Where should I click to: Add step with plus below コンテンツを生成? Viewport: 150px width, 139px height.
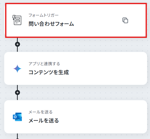click(x=17, y=92)
